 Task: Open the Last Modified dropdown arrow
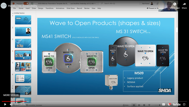[x=95, y=4]
